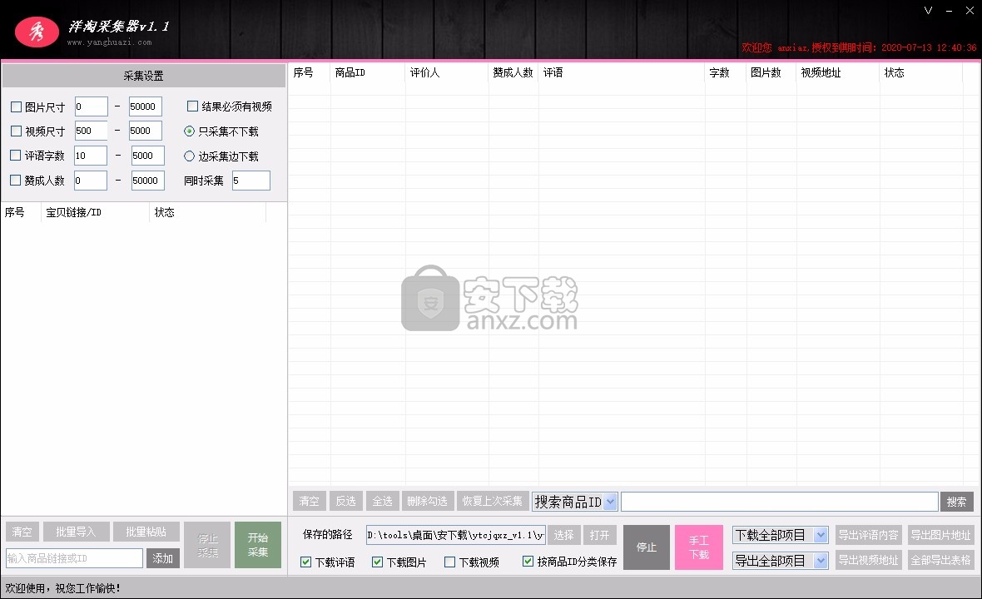Select the 只采集不下载 radio option
Viewport: 982px width, 599px height.
coord(190,131)
